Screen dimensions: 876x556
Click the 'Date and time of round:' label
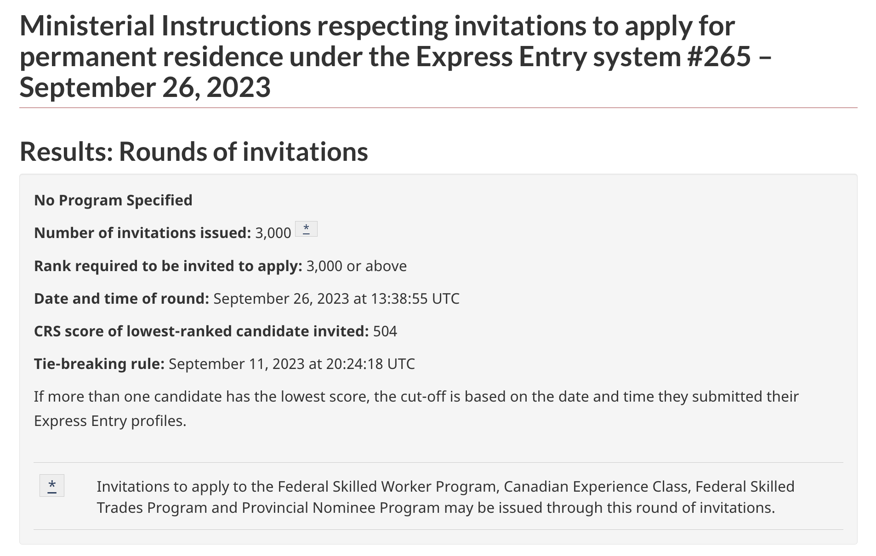pyautogui.click(x=122, y=299)
